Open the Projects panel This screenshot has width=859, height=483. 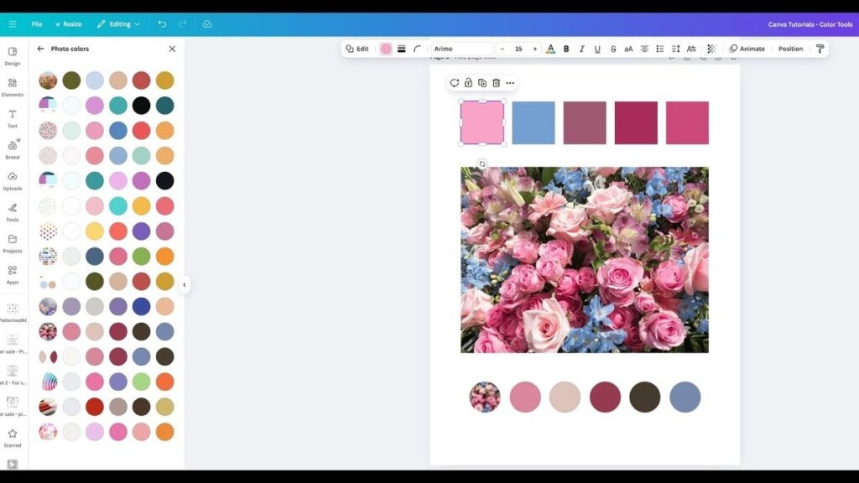(x=12, y=244)
